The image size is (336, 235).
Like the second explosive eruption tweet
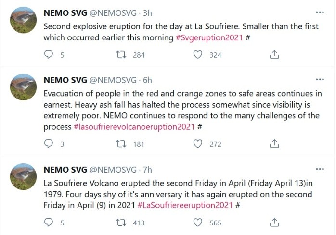tap(197, 55)
